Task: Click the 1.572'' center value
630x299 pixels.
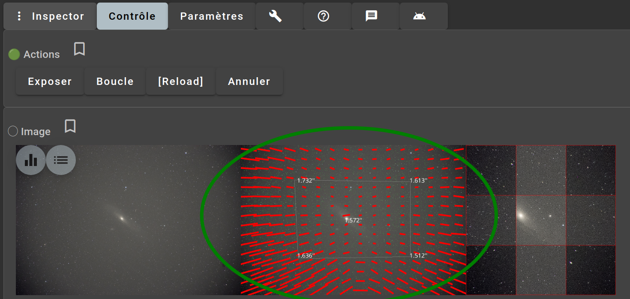Action: tap(353, 220)
